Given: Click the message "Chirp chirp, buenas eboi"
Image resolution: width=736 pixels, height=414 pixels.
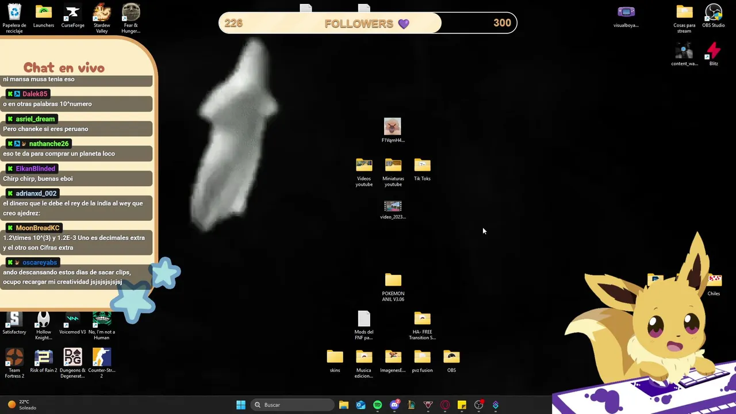Looking at the screenshot, I should (38, 178).
